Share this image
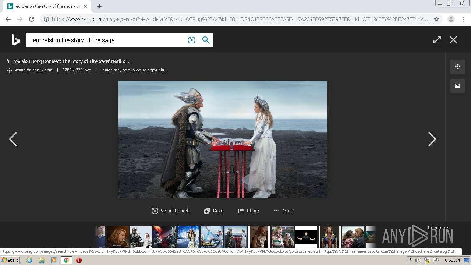Screen dimensions: 471x265 (248, 211)
